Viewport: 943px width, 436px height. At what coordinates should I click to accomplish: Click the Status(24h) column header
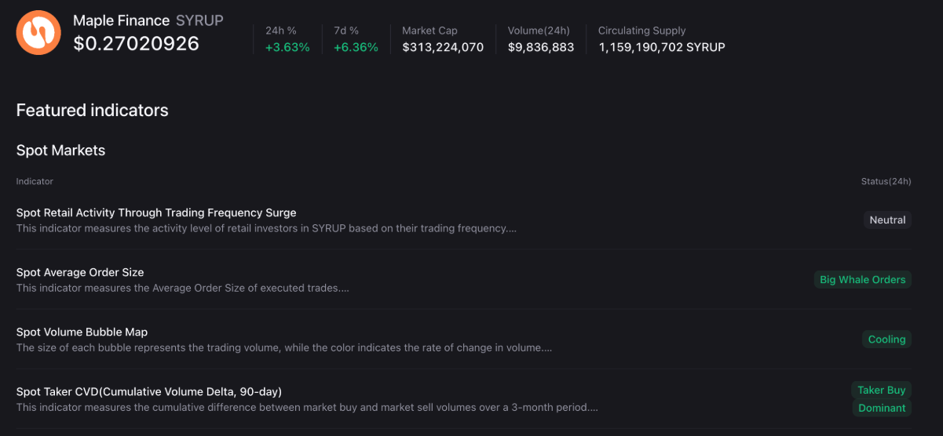click(886, 181)
